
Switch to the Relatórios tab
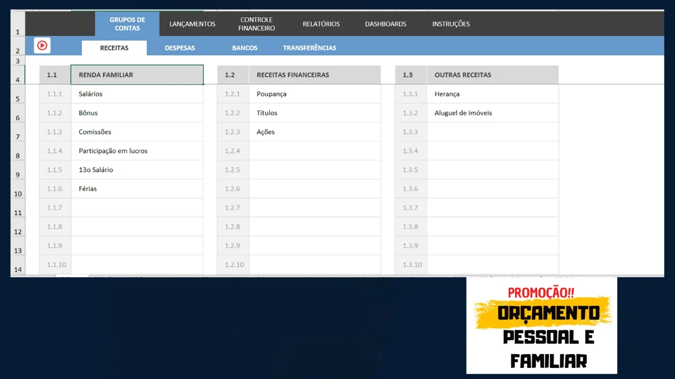(321, 24)
